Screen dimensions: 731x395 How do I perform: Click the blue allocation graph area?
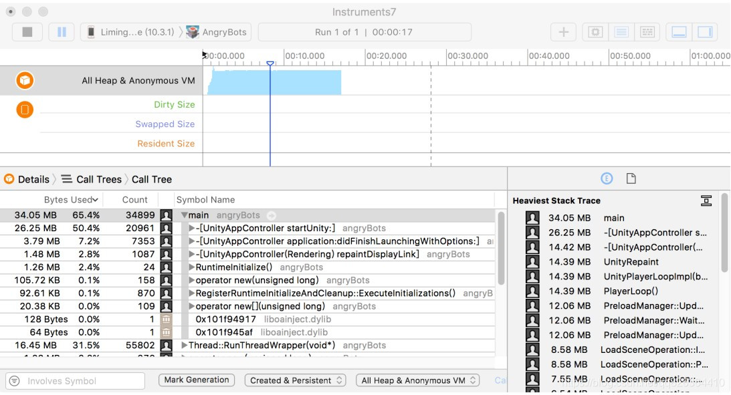[x=275, y=82]
